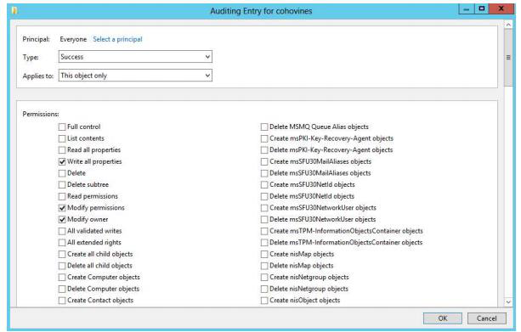
Task: Enable Create msTPM-InformationObjectsContainer objects
Action: tap(264, 231)
